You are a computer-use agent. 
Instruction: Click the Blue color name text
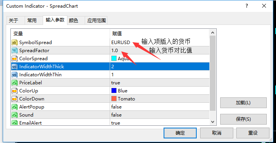[x=122, y=91]
